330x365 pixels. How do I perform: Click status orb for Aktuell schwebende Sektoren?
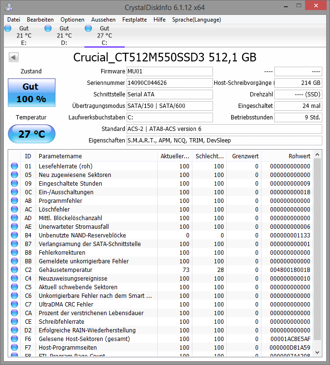point(14,287)
